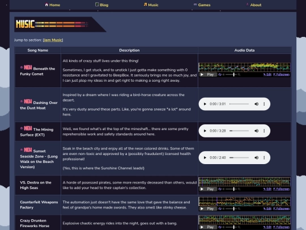Viewport: 306px width, 230px height.
Task: Play Crazy Drunken Fireworks Horse song
Action: point(207,227)
